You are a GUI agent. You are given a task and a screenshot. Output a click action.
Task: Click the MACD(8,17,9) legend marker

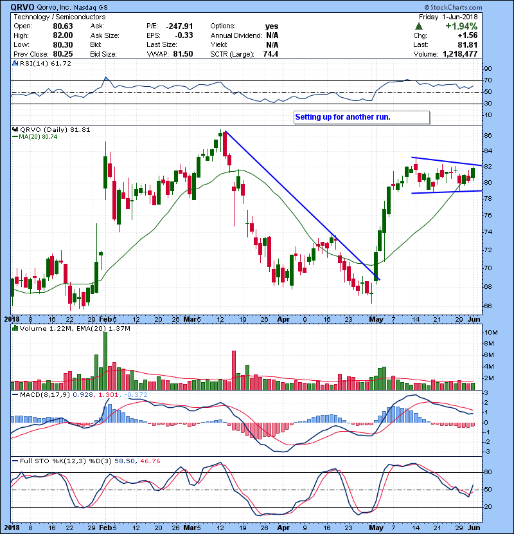[15, 394]
